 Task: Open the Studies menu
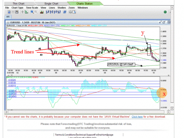tap(62, 8)
